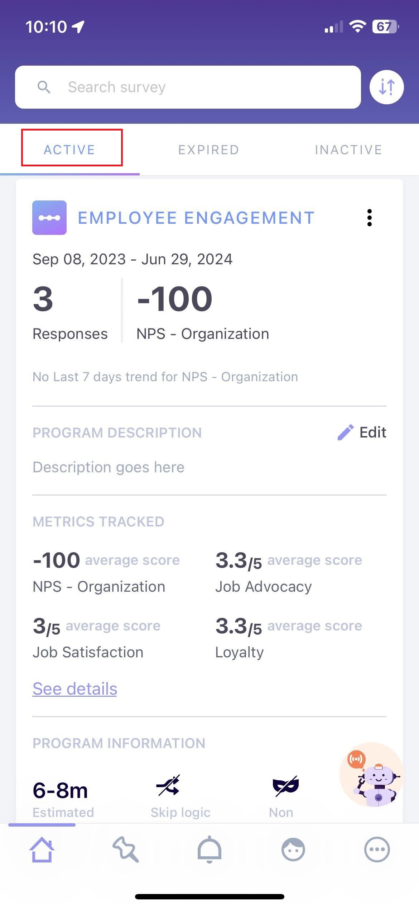Click the See details link
This screenshot has width=419, height=908.
pos(75,689)
